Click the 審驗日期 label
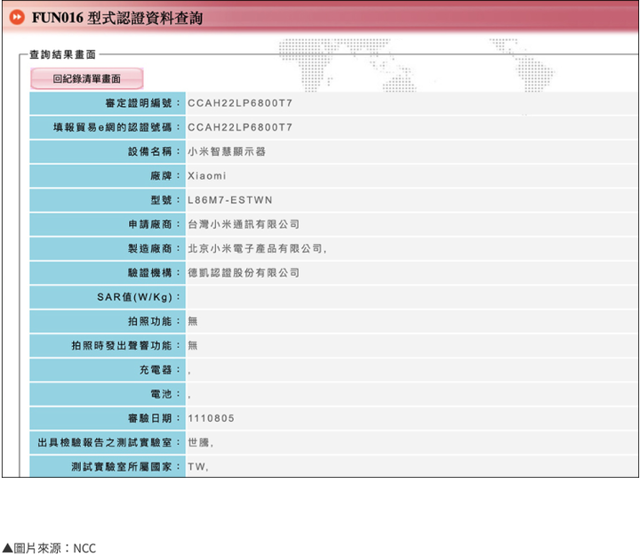The image size is (640, 556). coord(154,418)
